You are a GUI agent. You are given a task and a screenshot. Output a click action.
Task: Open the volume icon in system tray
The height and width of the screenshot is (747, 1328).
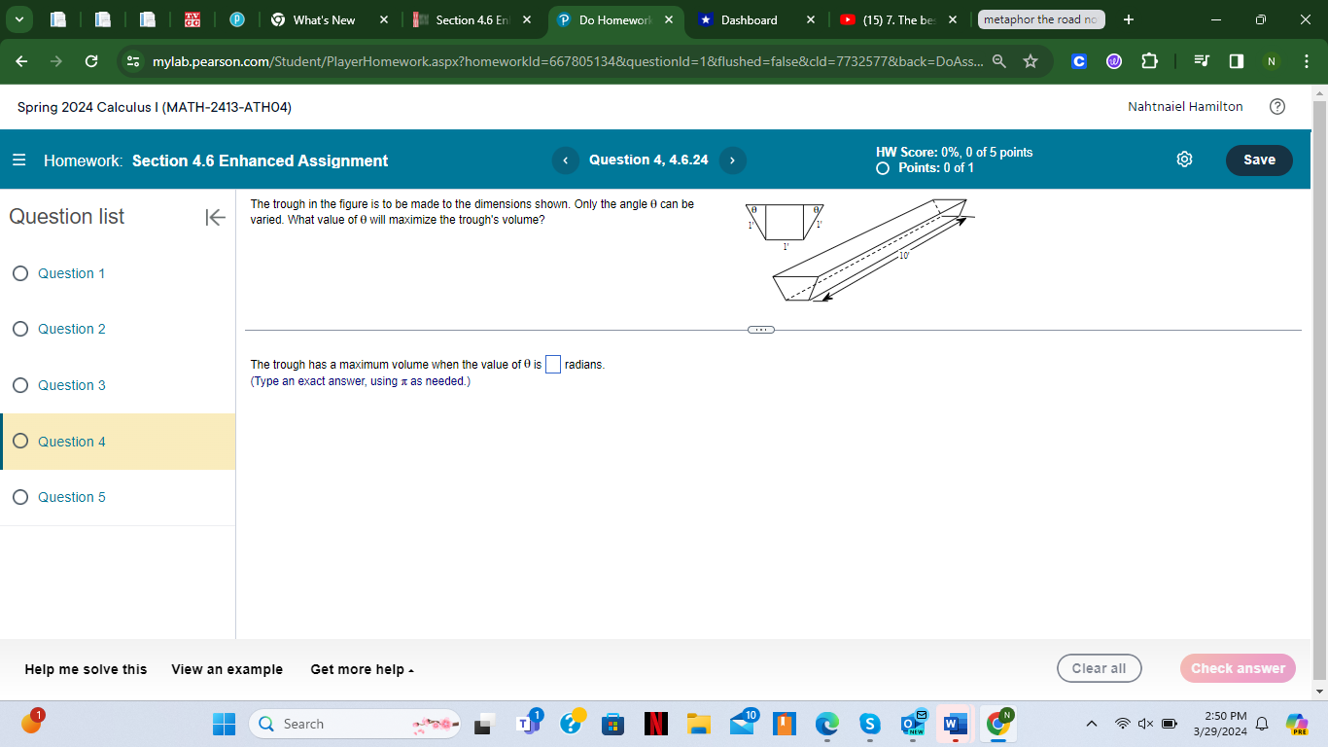pos(1146,724)
